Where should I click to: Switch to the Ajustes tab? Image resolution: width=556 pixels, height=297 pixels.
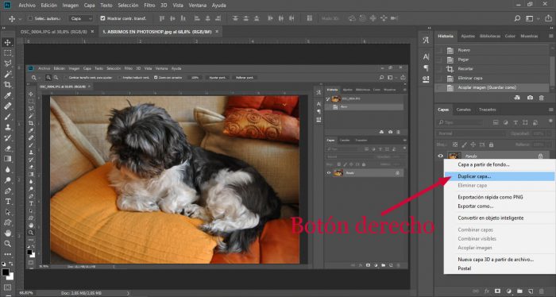(468, 37)
